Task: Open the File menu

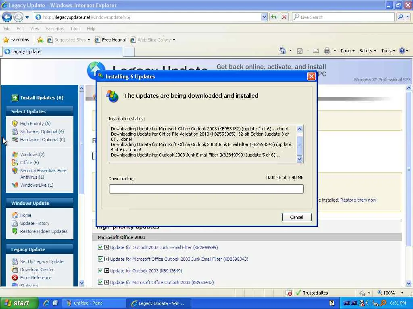Action: (7, 29)
